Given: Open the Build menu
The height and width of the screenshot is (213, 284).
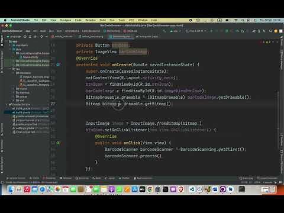Looking at the screenshot, I should (x=102, y=20).
